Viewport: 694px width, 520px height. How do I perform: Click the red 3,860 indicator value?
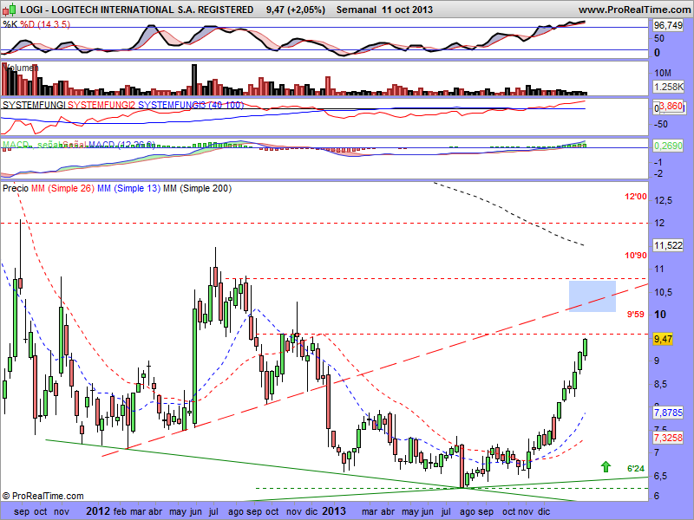point(671,107)
